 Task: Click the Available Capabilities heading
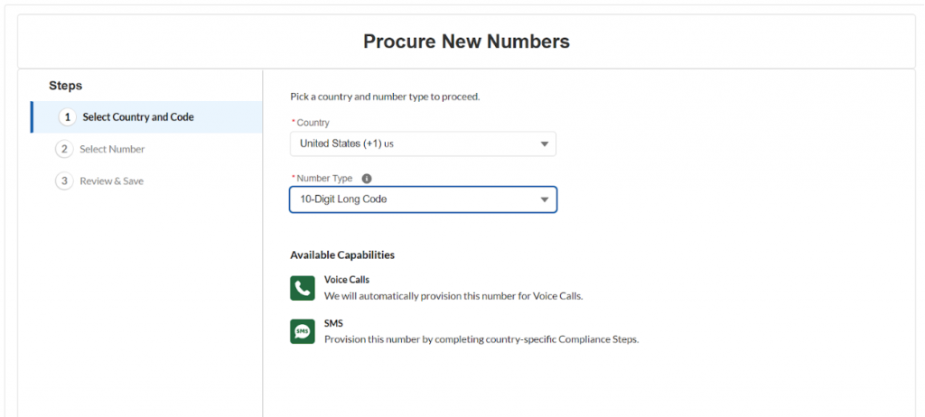point(342,255)
